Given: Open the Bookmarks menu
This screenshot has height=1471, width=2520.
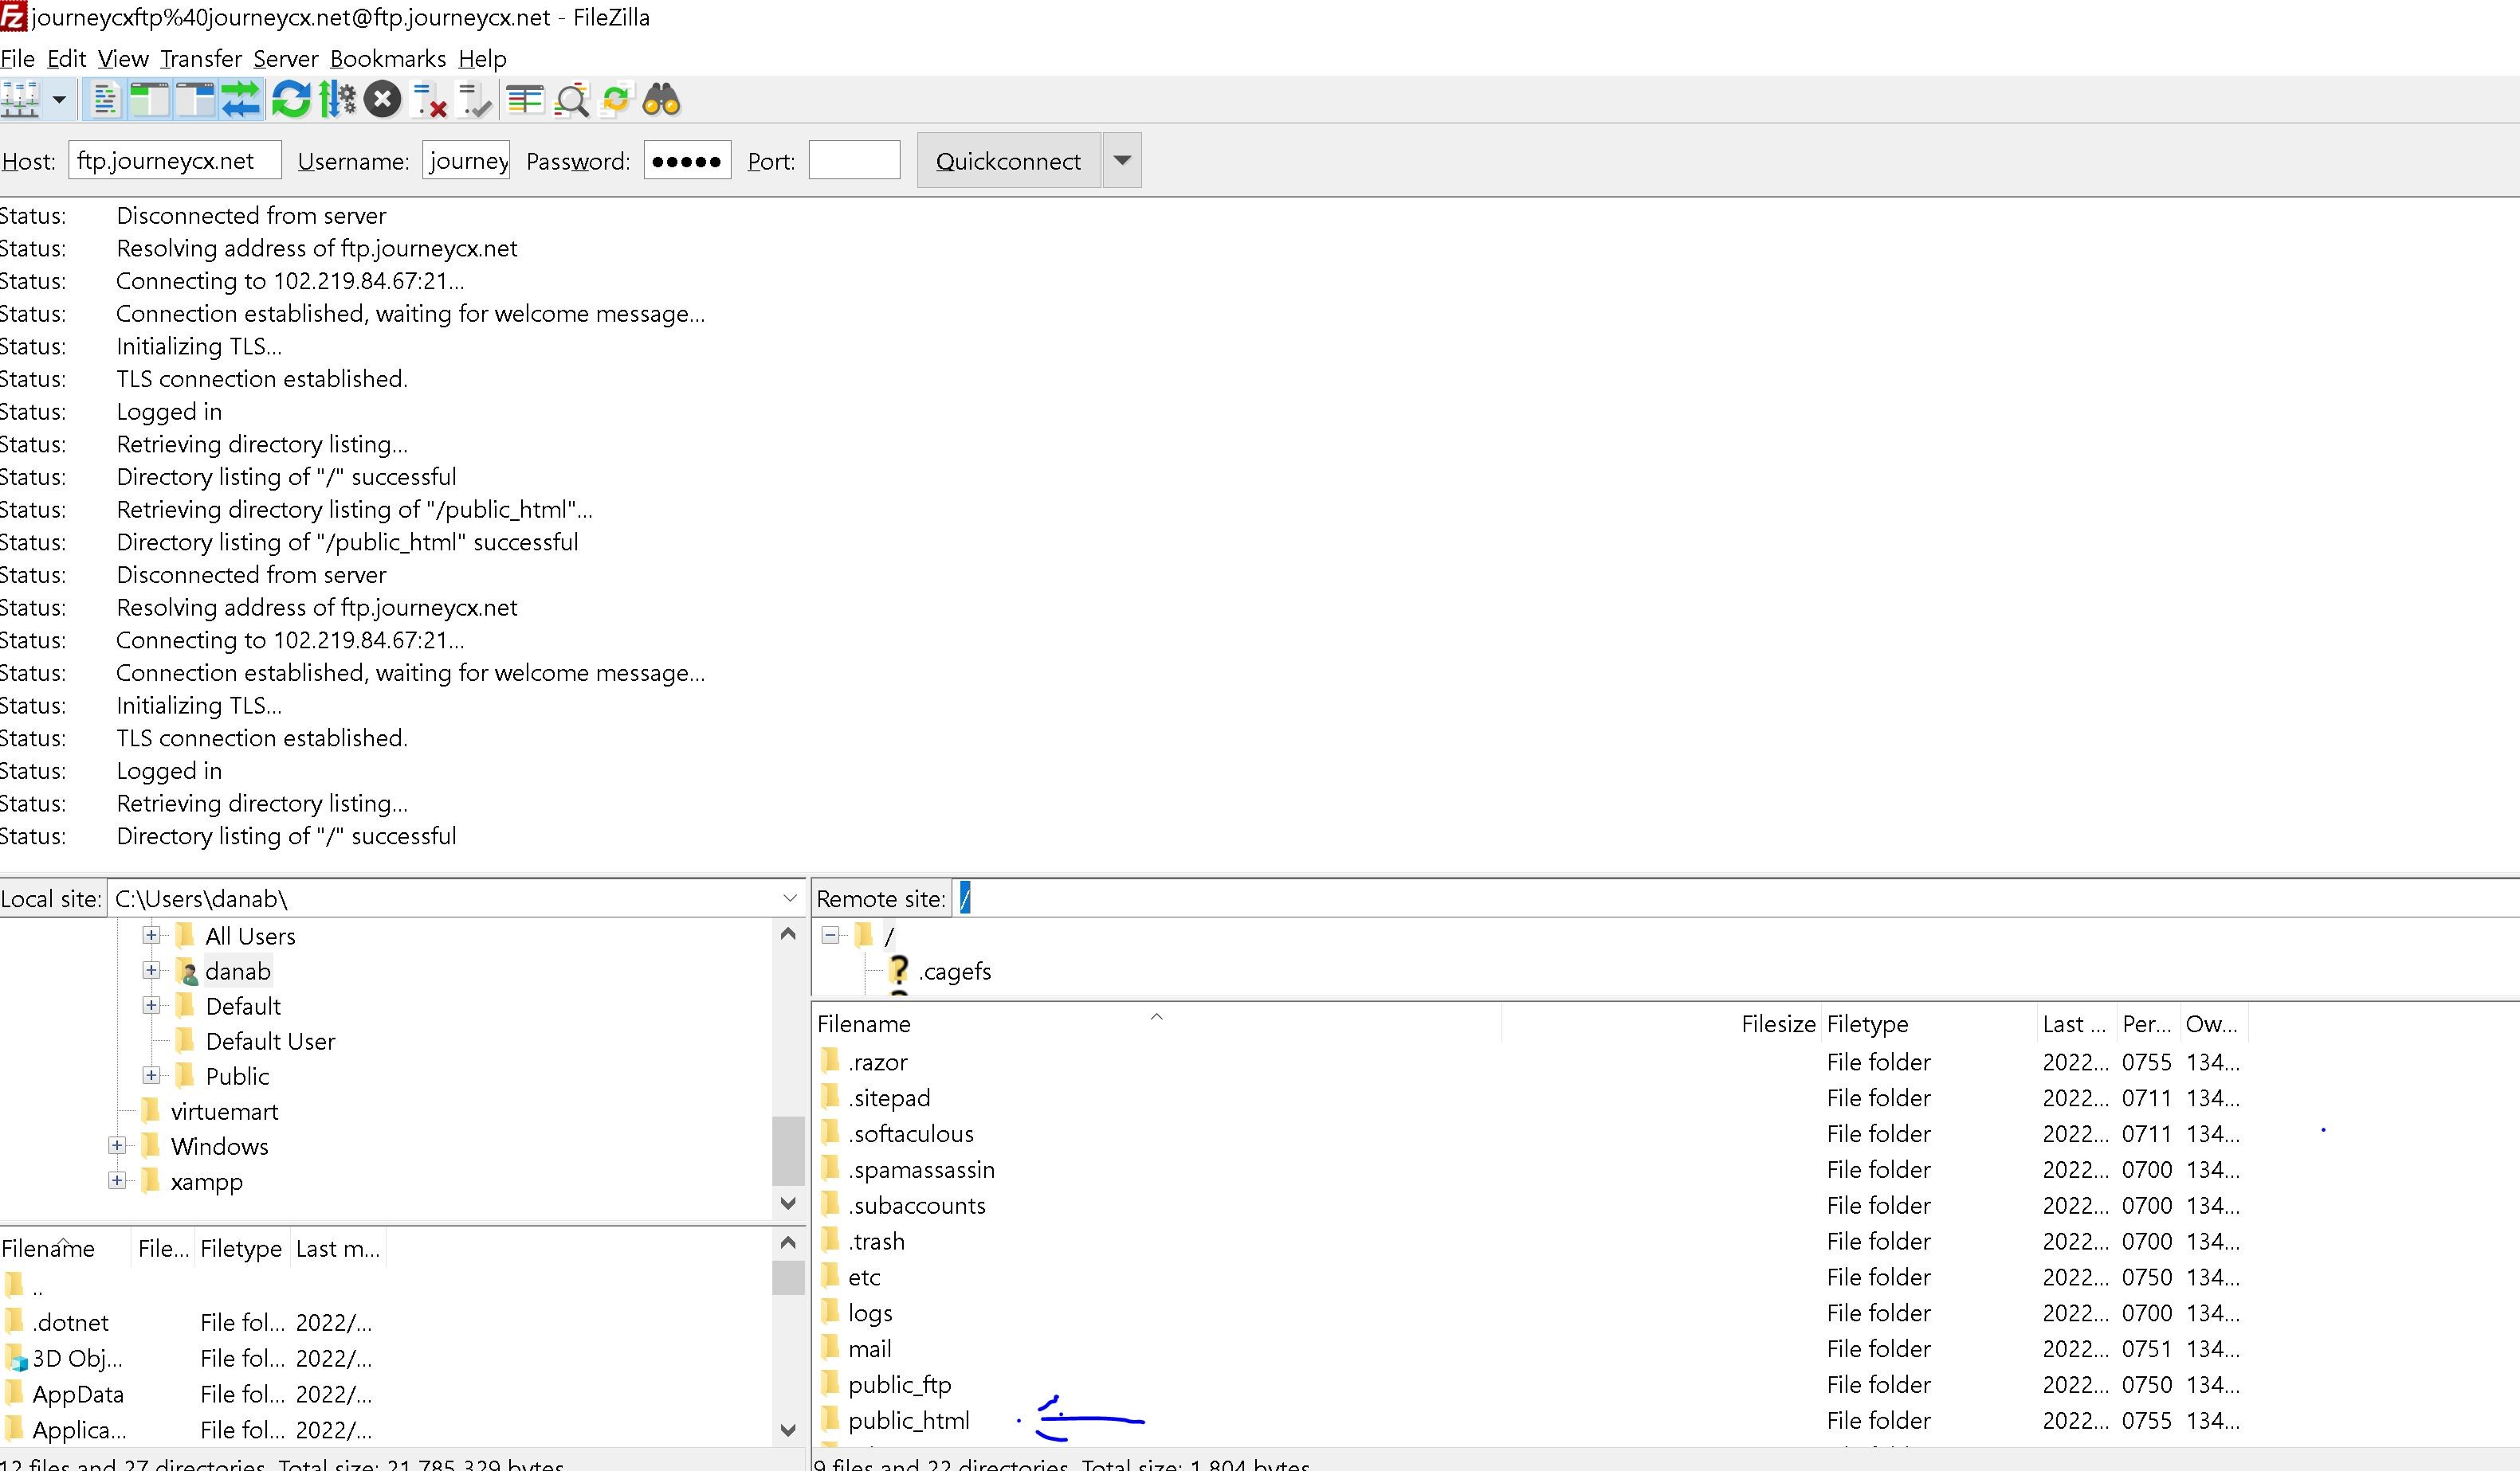Looking at the screenshot, I should coord(388,59).
